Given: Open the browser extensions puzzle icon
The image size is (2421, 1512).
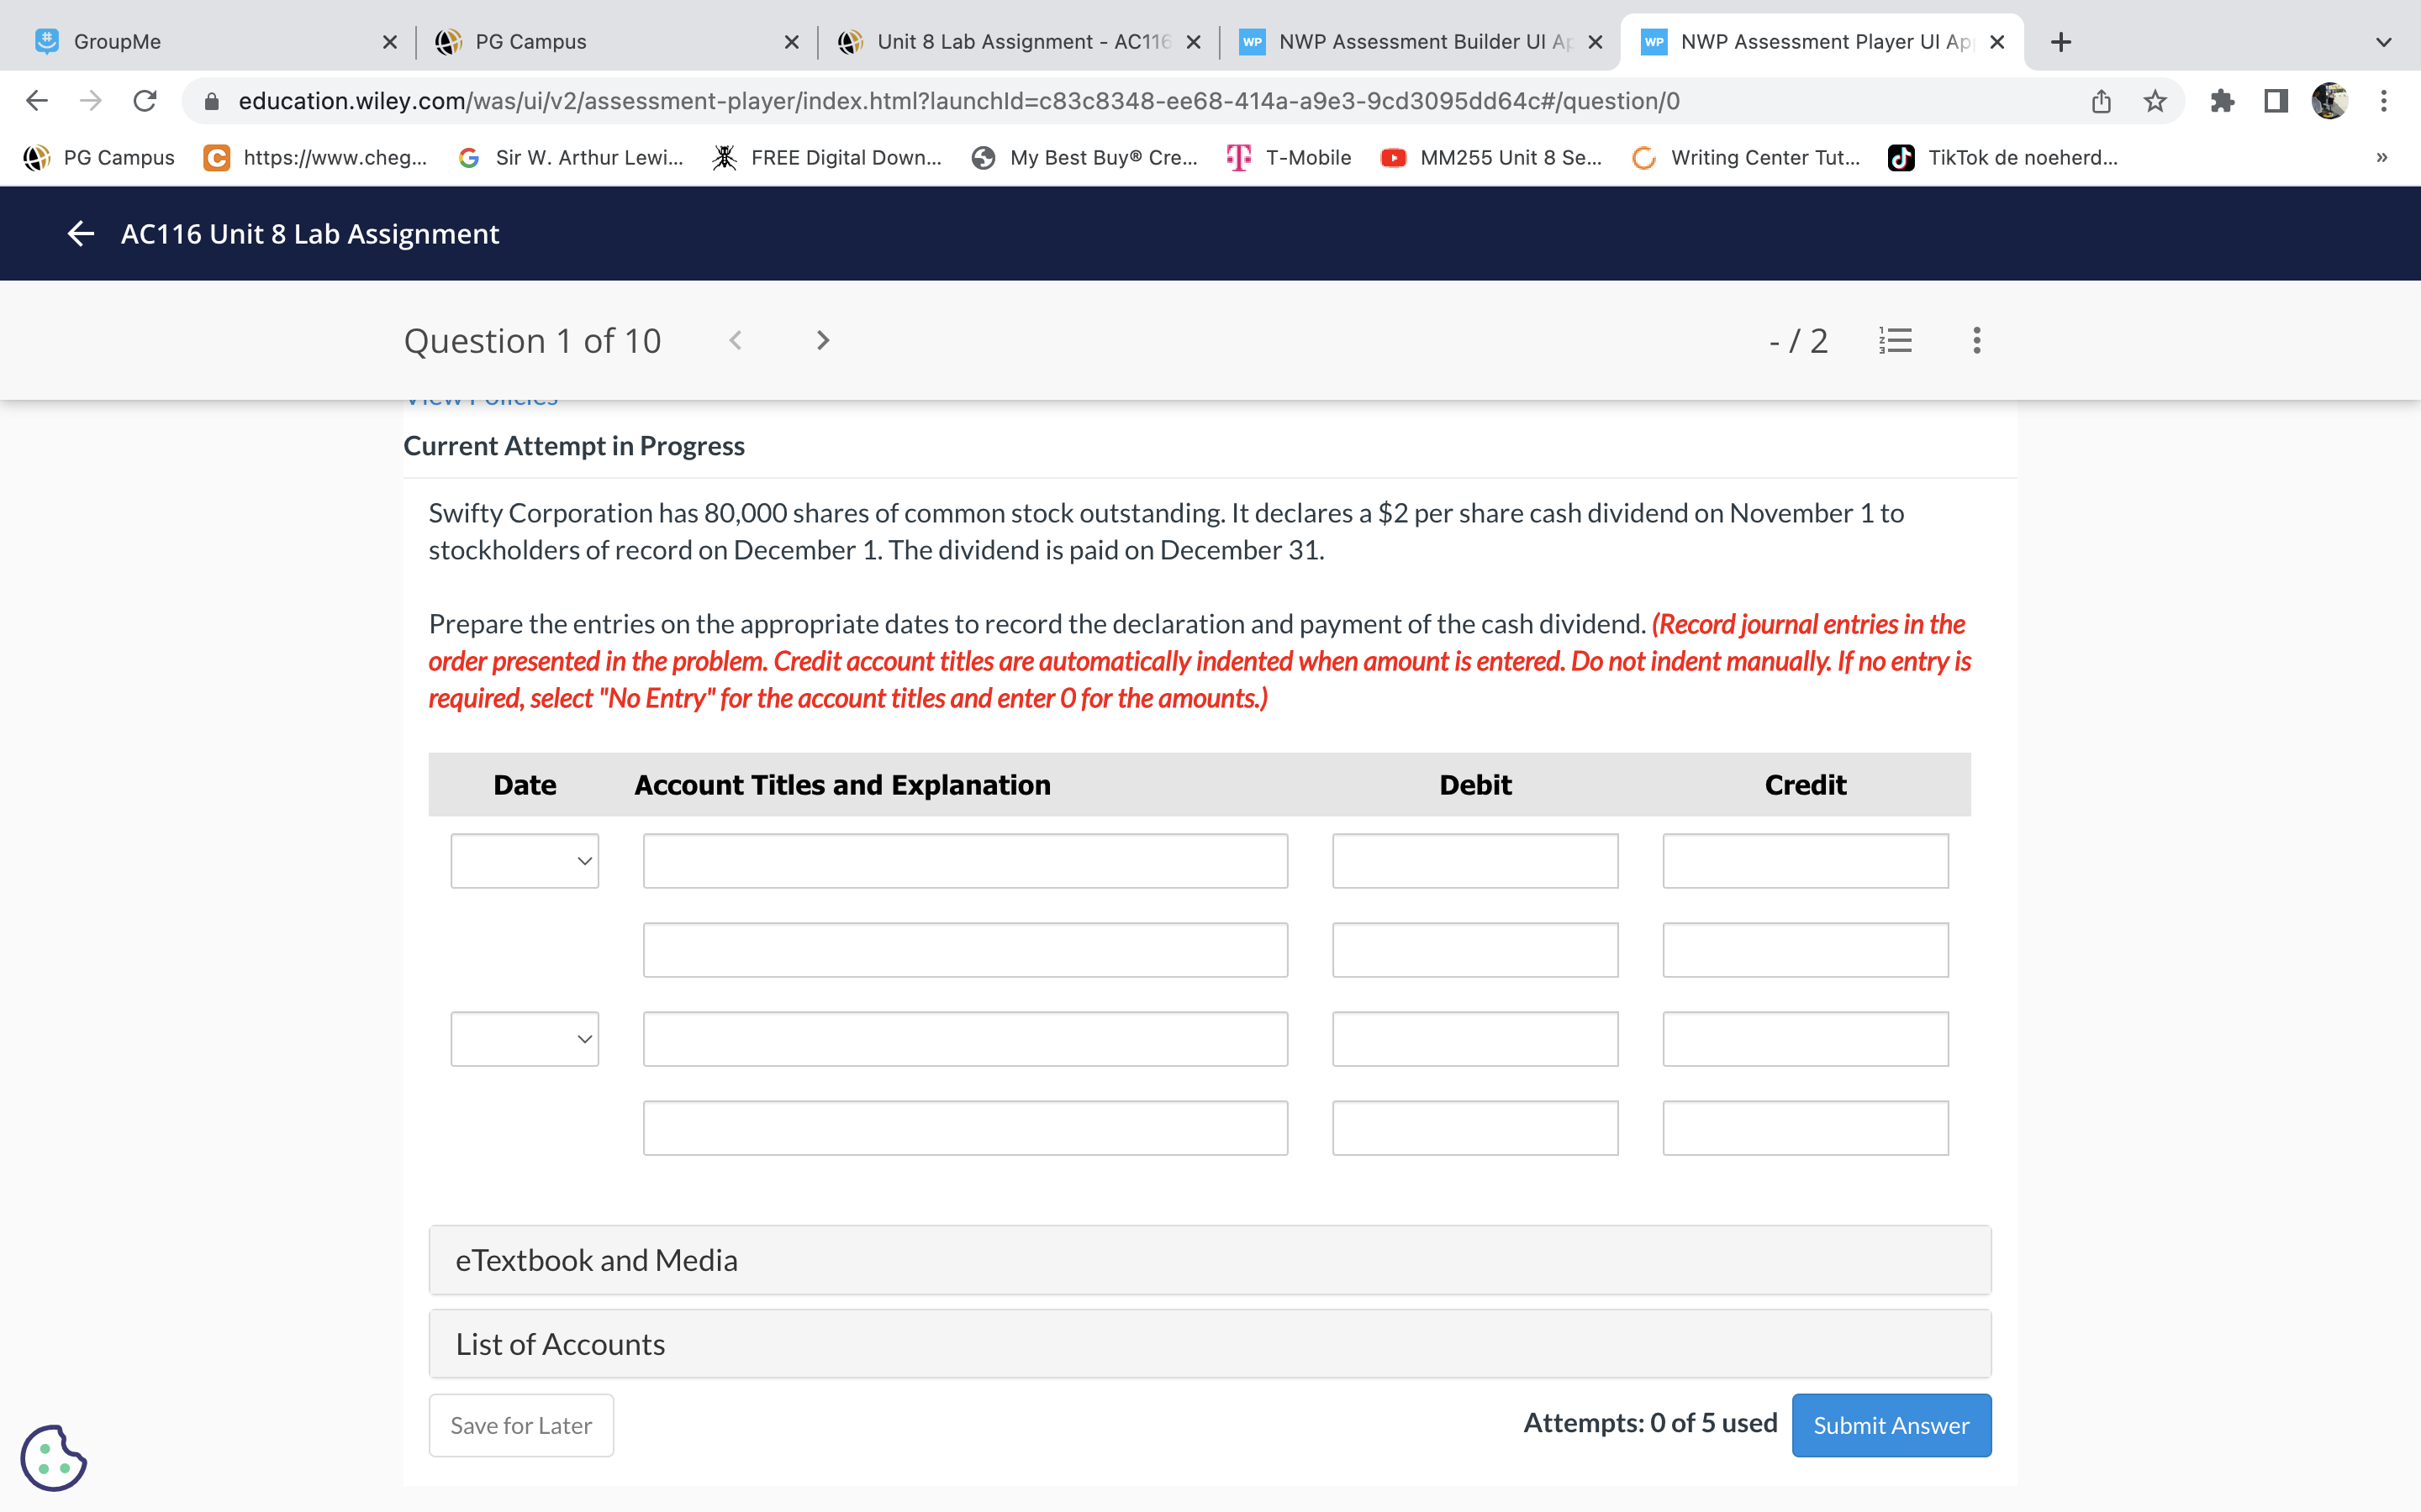Looking at the screenshot, I should click(2223, 100).
